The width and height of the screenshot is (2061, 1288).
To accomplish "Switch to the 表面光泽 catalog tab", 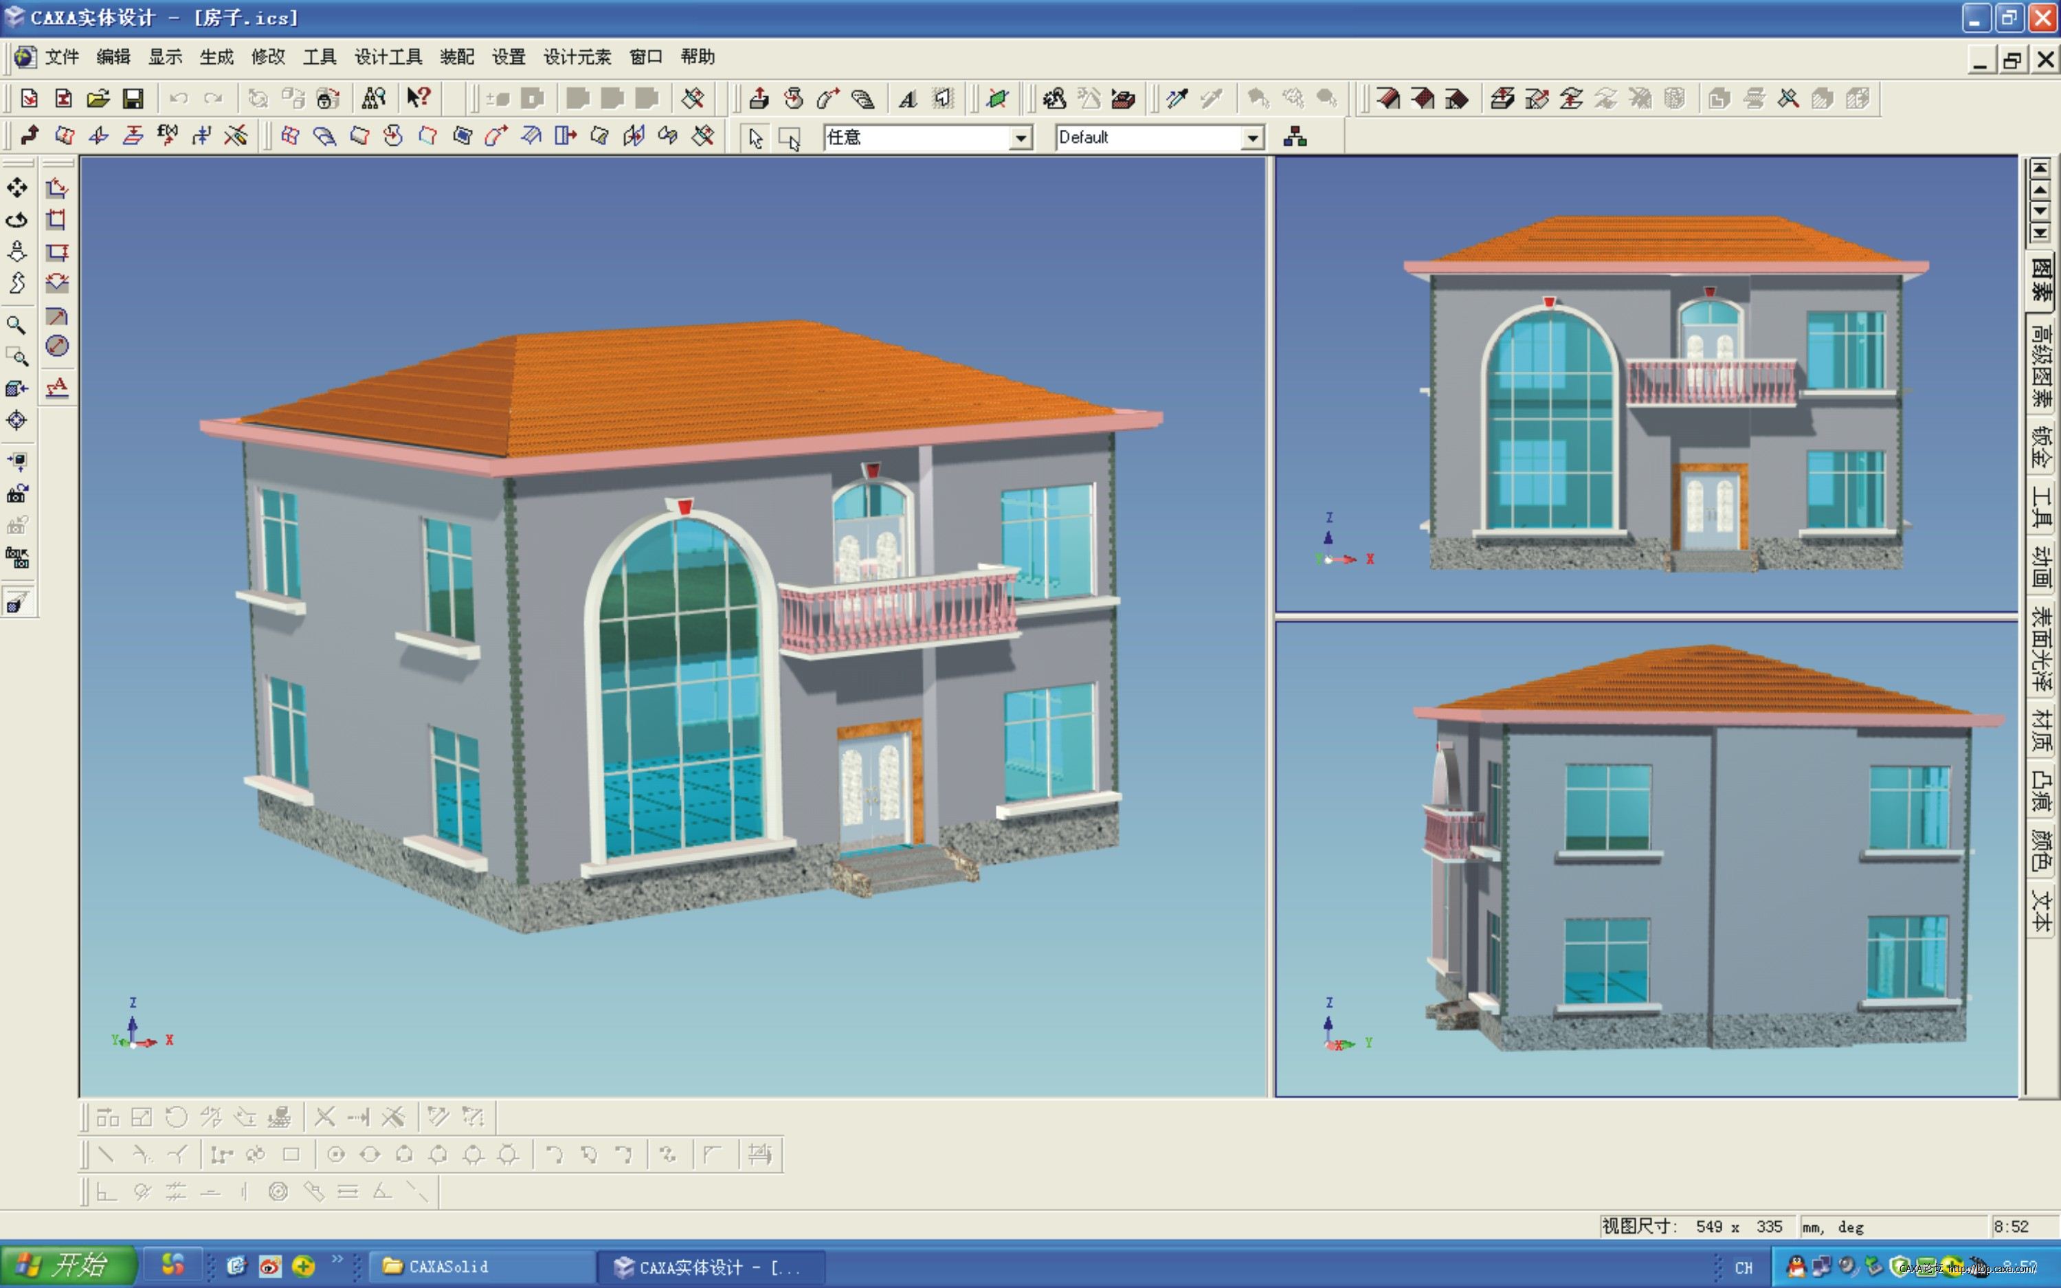I will [x=2041, y=649].
